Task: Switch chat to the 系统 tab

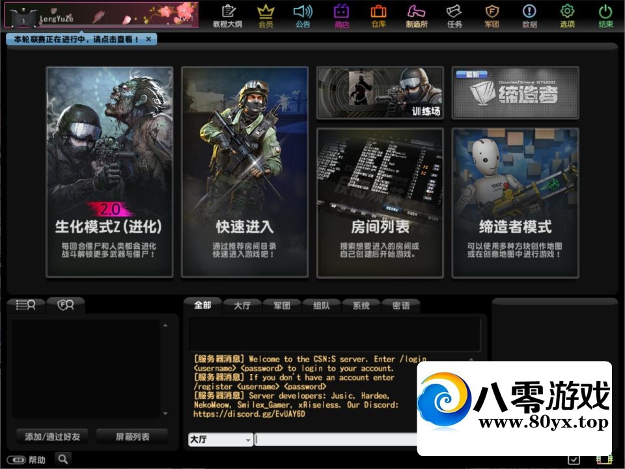Action: click(x=361, y=306)
